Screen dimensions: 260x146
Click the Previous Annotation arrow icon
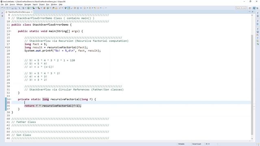[90, 8]
